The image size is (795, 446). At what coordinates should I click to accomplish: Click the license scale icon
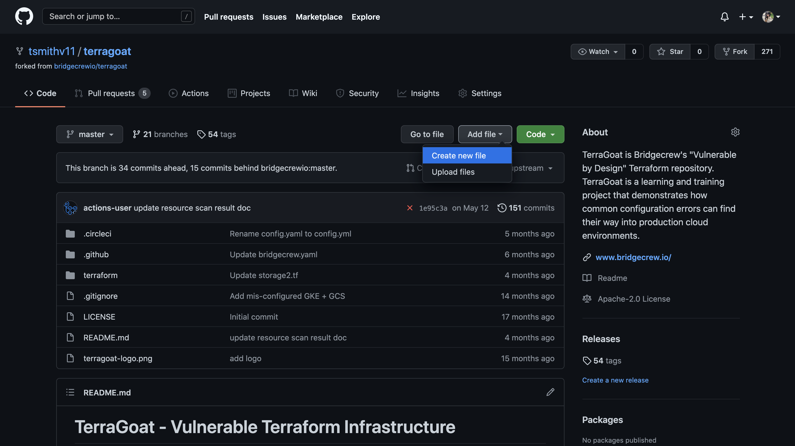(587, 299)
